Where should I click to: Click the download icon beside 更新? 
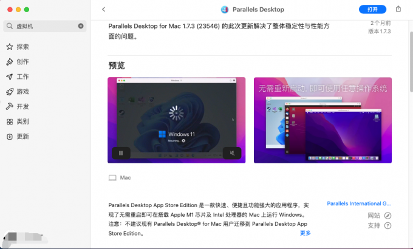(x=10, y=137)
